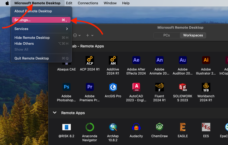
Task: Click the Remote Apps section heading
Action: pyautogui.click(x=73, y=113)
